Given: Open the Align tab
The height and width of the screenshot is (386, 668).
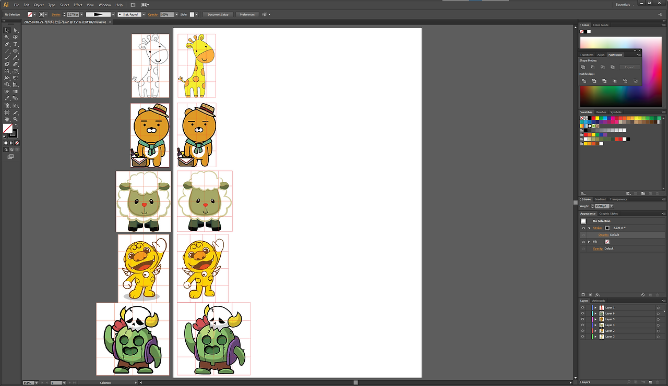Looking at the screenshot, I should point(601,55).
